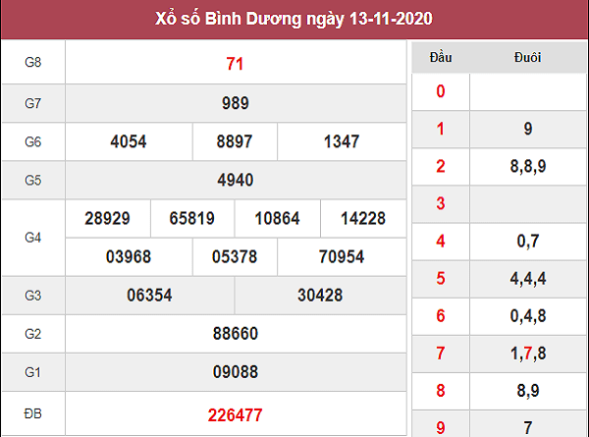Click head digit 8 in Đầu column

[x=441, y=391]
